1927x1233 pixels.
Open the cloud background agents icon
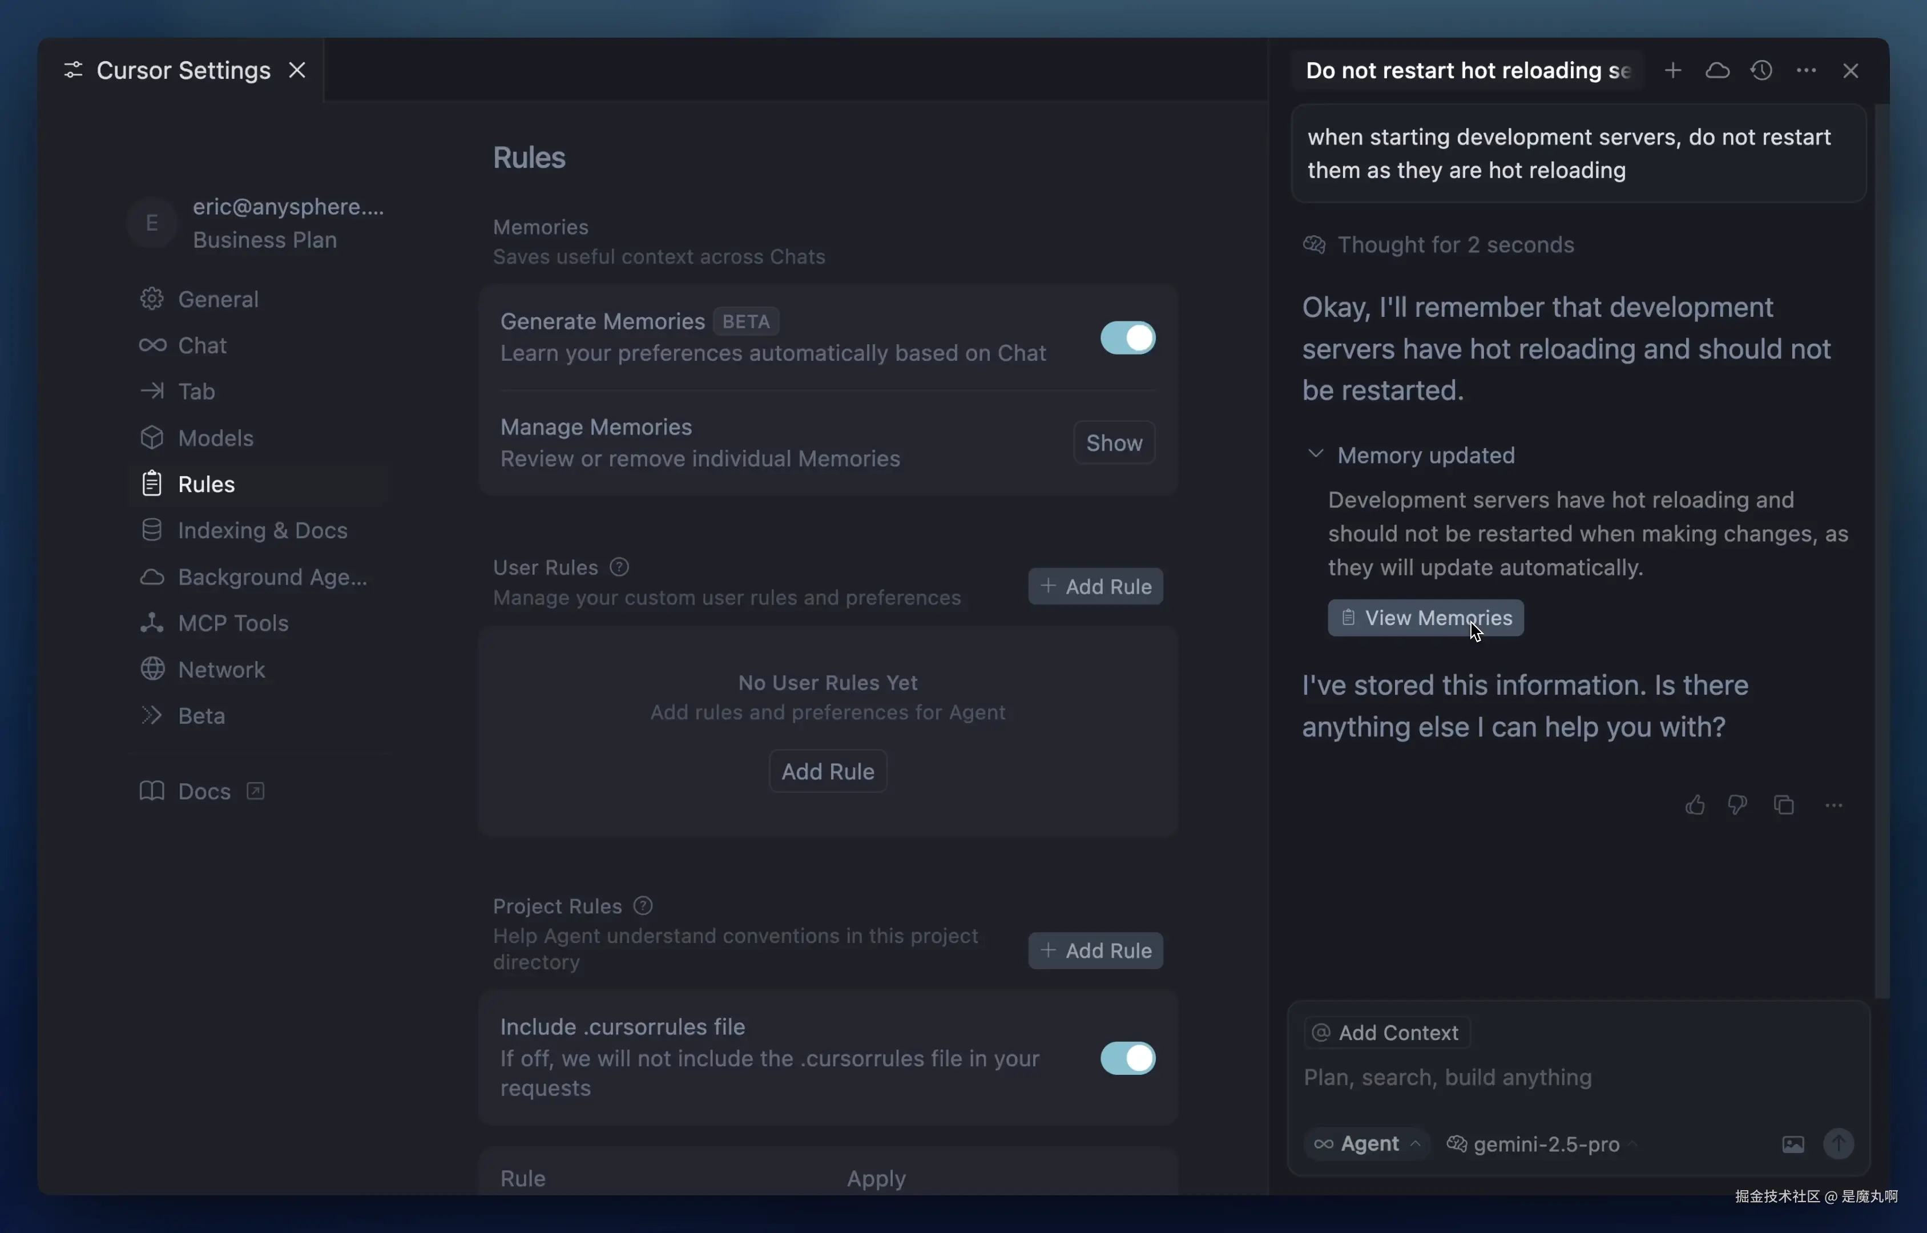pos(1716,70)
